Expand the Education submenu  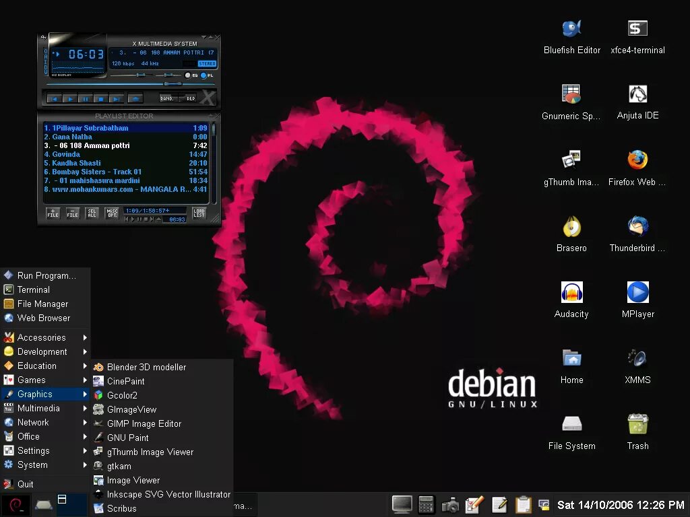(45, 366)
